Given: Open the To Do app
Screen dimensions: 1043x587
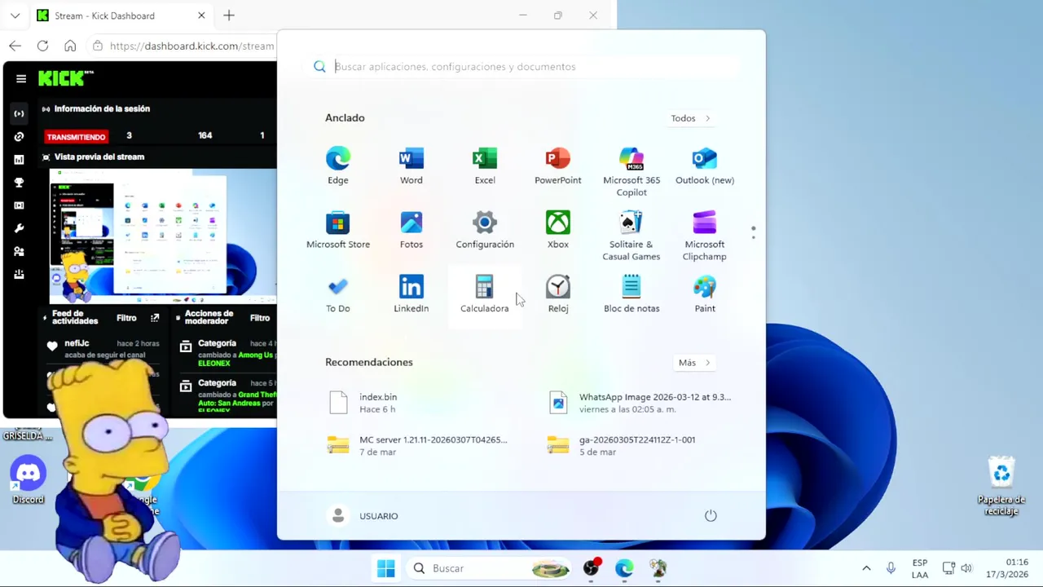Looking at the screenshot, I should point(337,294).
